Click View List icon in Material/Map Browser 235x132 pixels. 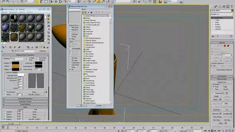point(83,12)
